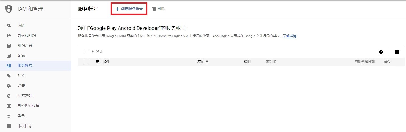The width and height of the screenshot is (406, 132).
Task: Click the 删除 button
Action: pyautogui.click(x=158, y=9)
